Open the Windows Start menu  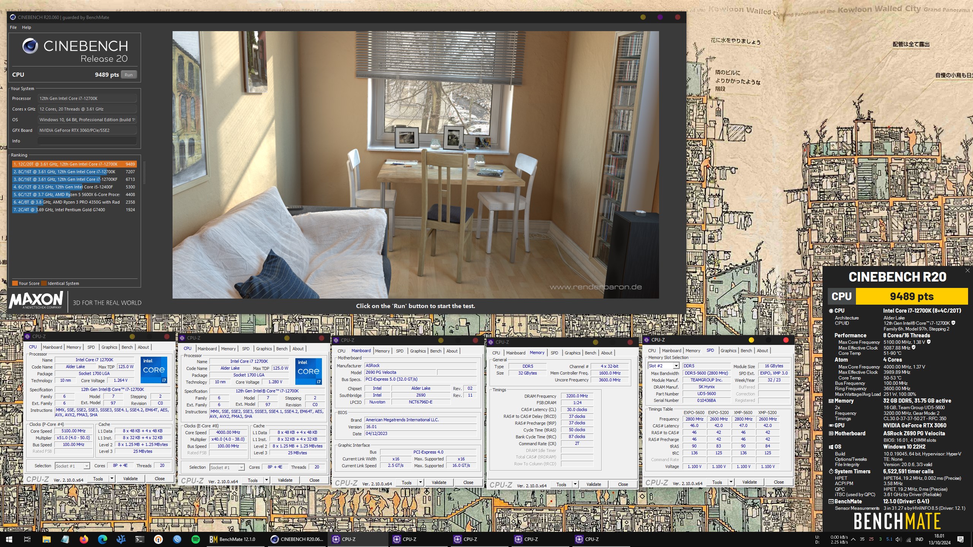9,539
